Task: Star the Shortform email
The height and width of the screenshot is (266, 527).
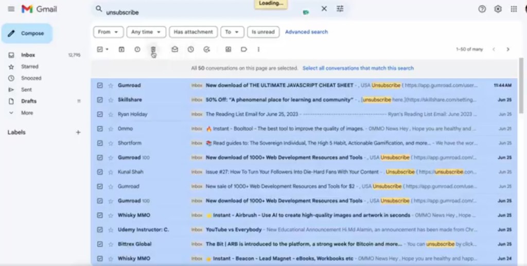Action: (x=111, y=143)
